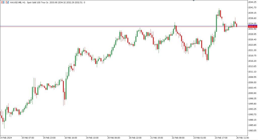Click the 19 Feb 10:00 time label

[92, 138]
